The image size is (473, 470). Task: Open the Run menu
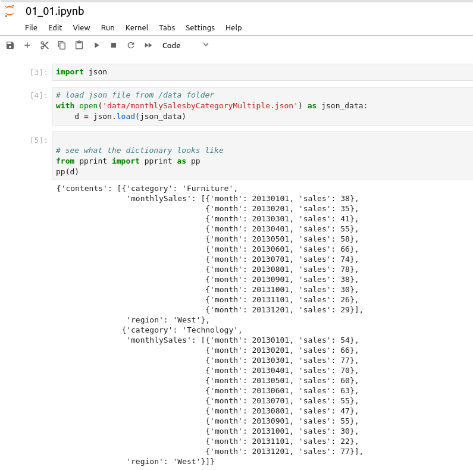point(108,27)
